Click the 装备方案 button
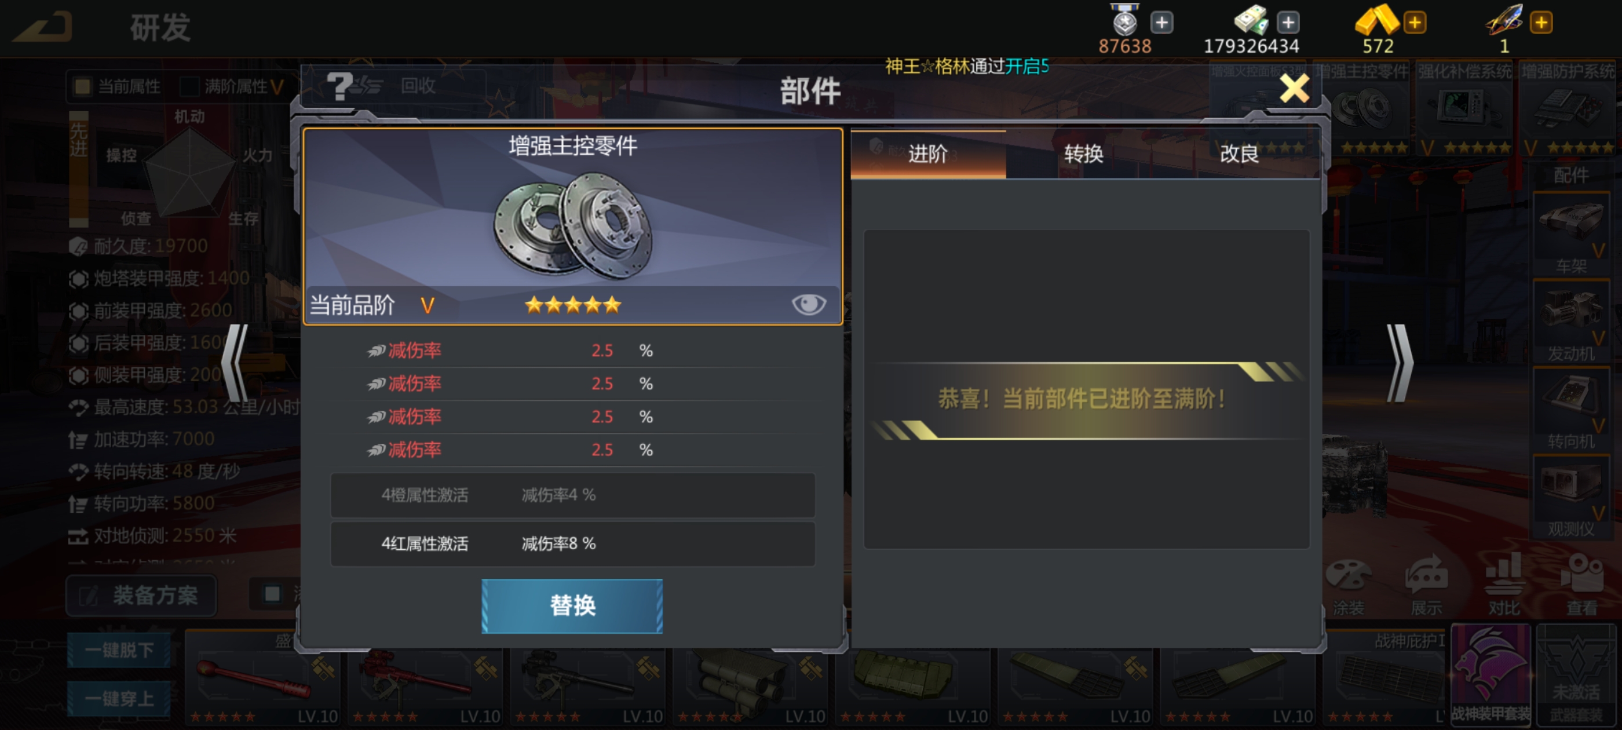Viewport: 1622px width, 730px height. [x=142, y=595]
